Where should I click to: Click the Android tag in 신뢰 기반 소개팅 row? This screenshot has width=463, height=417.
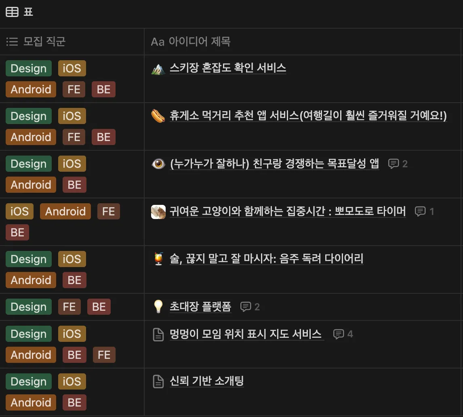(x=31, y=402)
